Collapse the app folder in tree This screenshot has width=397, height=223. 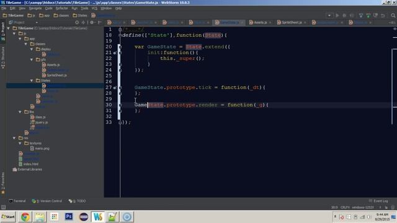click(x=20, y=38)
